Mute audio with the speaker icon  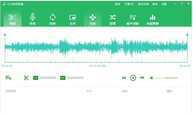click(152, 78)
